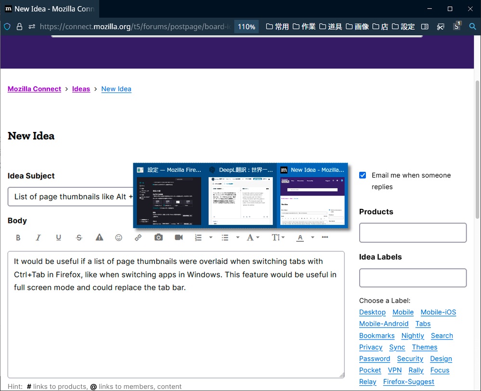Open the 設定 bookmarks folder

[x=403, y=26]
